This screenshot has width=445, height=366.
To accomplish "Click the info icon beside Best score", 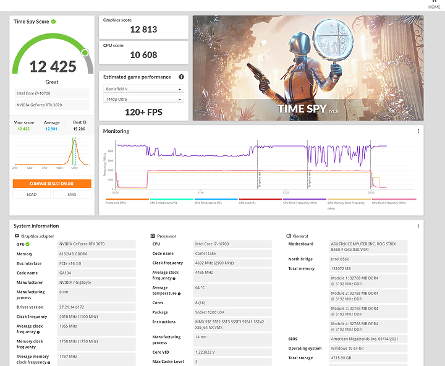I will coord(85,122).
